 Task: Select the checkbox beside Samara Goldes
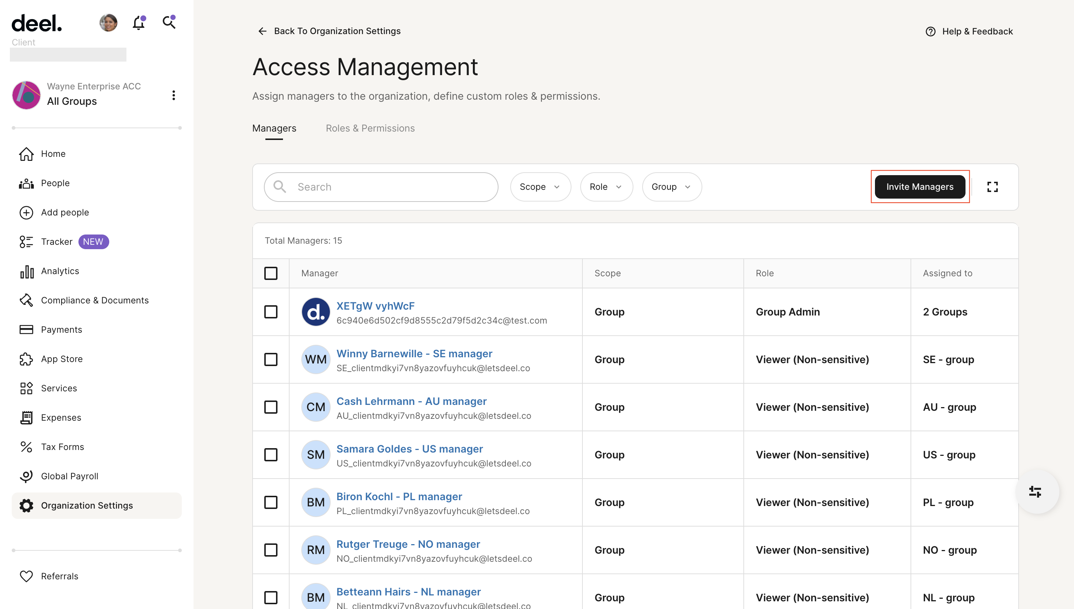click(x=271, y=455)
